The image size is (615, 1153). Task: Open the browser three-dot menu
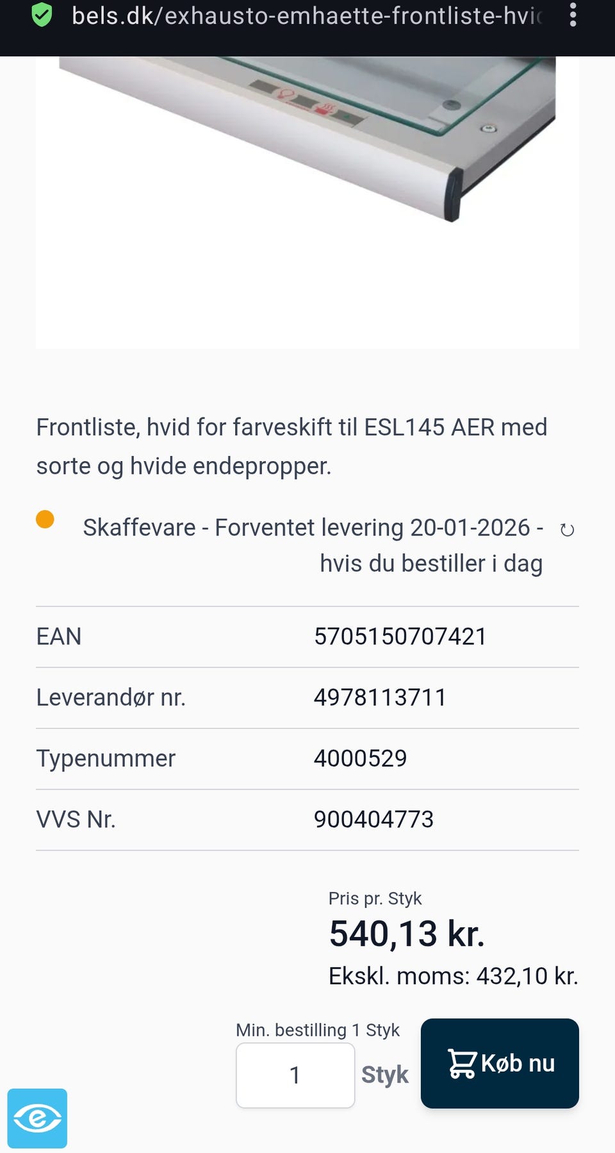[573, 15]
